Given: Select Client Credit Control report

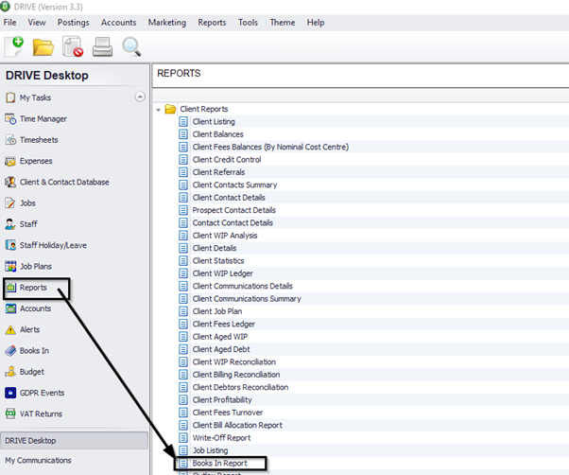Looking at the screenshot, I should click(x=227, y=160).
